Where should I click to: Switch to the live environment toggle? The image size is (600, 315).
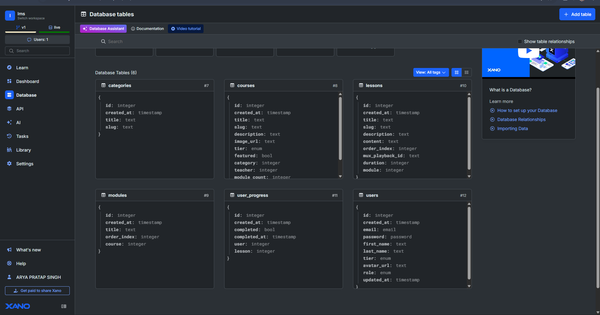pos(54,27)
